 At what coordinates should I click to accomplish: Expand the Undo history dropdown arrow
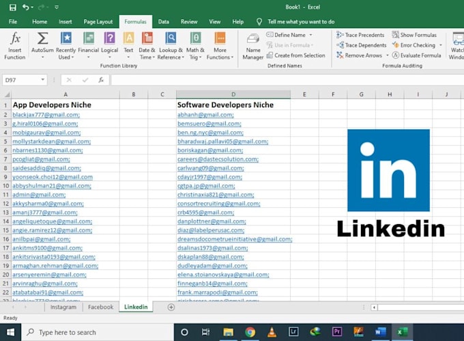[33, 7]
